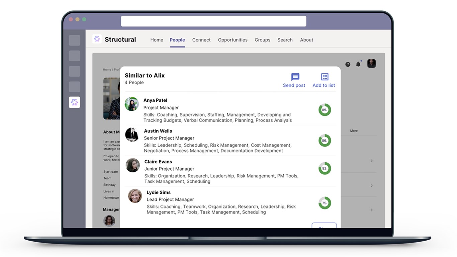Screen dimensions: 457x257
Task: Click the 'Similar to Alix' heading
Action: click(x=145, y=75)
